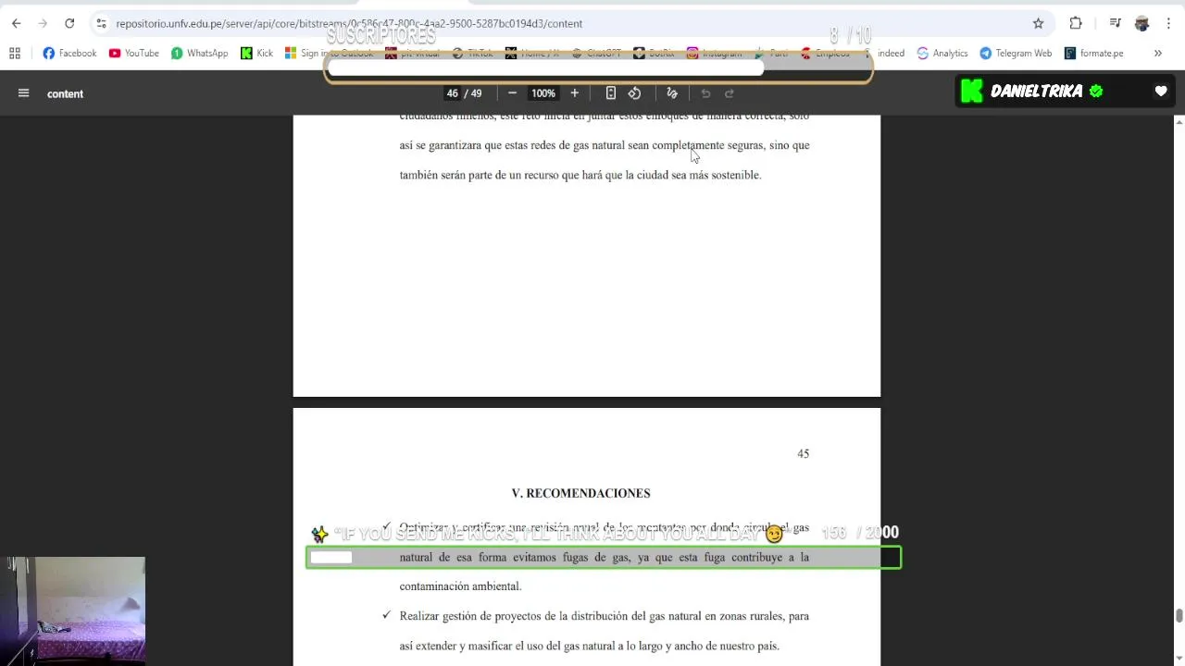Open the WhatsApp bookmark

coord(199,53)
